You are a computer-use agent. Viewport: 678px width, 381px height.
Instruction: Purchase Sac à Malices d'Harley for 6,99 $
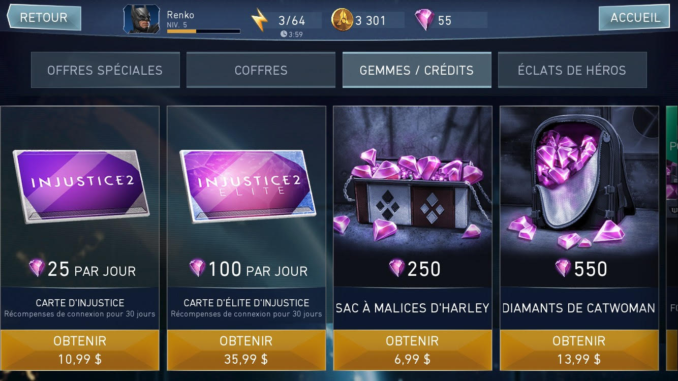pos(413,350)
